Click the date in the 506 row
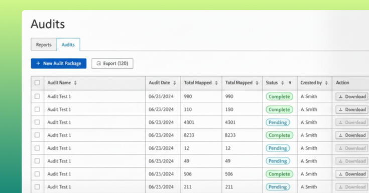This screenshot has width=369, height=193. [161, 174]
